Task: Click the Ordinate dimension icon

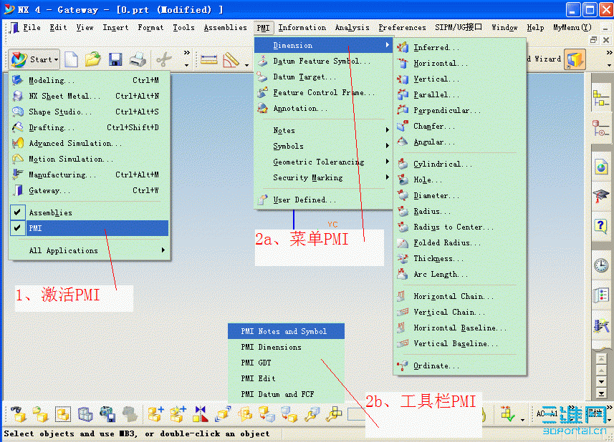Action: (x=403, y=365)
